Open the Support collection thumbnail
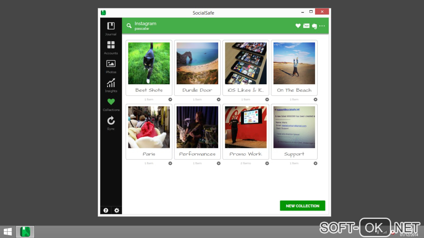Image resolution: width=424 pixels, height=238 pixels. [294, 127]
